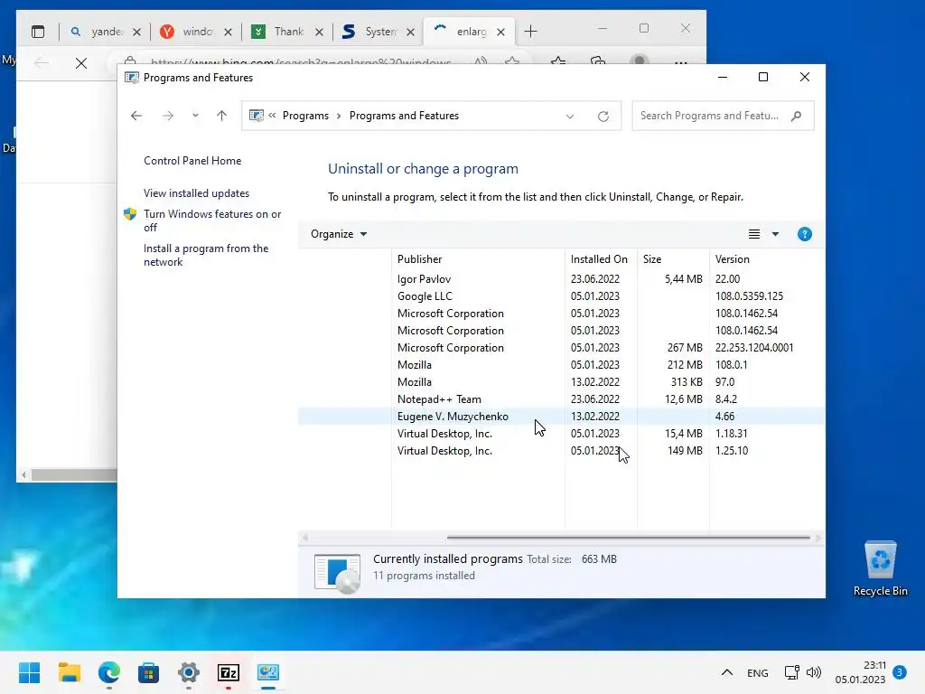Screen dimensions: 925x694
Task: Open help with the blue question mark
Action: pyautogui.click(x=805, y=234)
